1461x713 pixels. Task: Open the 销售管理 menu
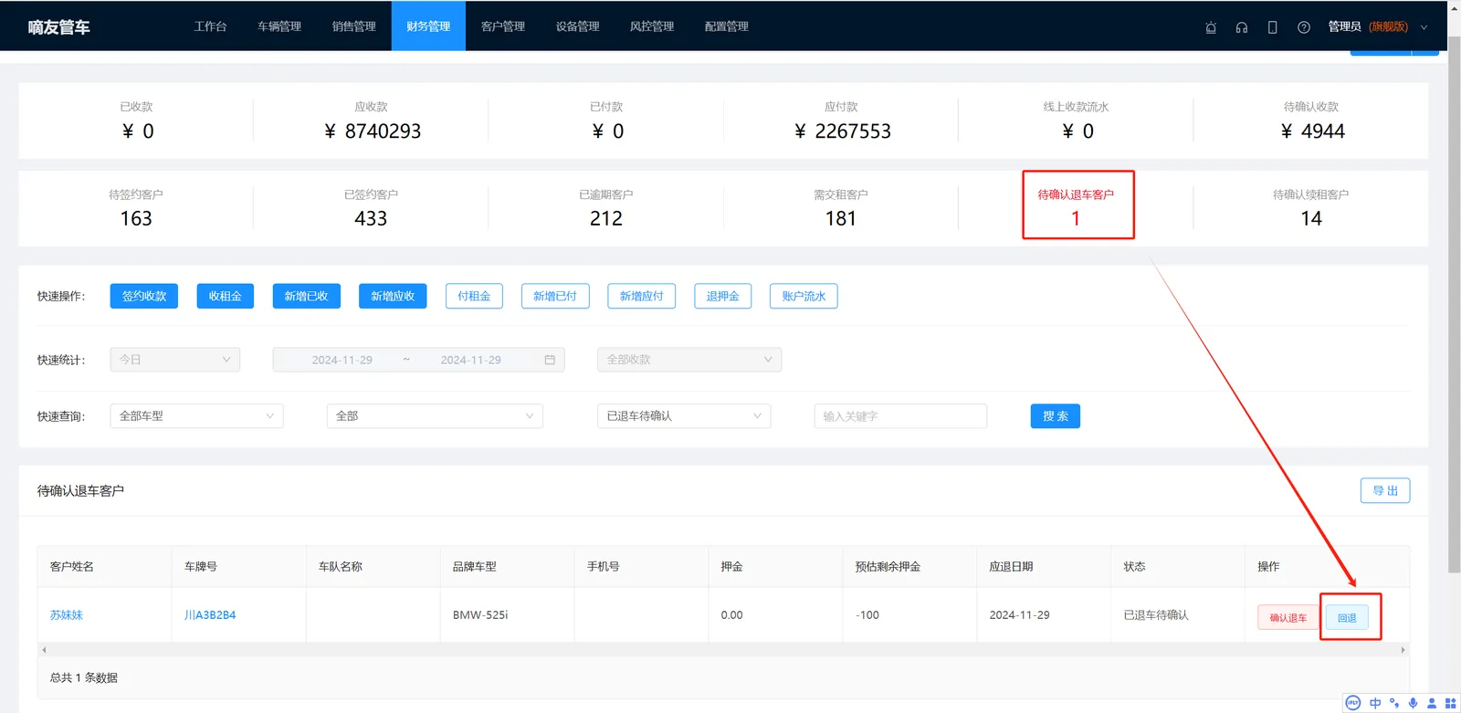[x=354, y=26]
